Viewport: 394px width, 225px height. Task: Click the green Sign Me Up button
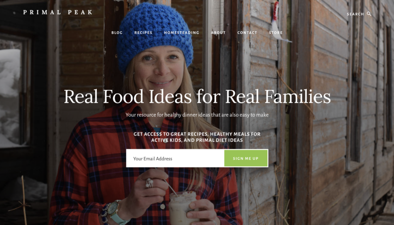(246, 158)
